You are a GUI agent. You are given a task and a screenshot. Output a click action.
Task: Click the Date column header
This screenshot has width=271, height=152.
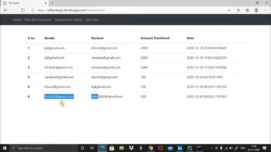pyautogui.click(x=190, y=38)
